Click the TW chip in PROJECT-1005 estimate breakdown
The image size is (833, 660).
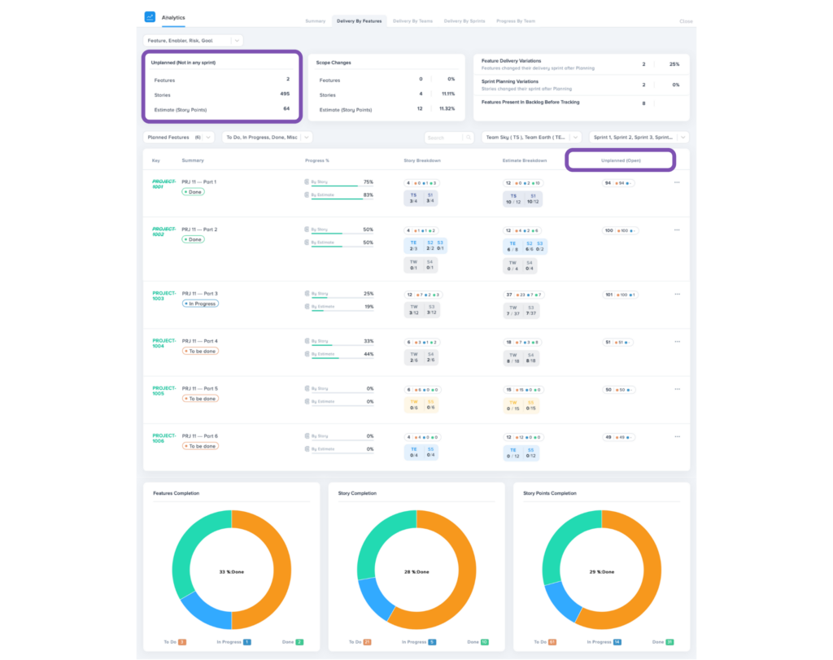pyautogui.click(x=515, y=401)
